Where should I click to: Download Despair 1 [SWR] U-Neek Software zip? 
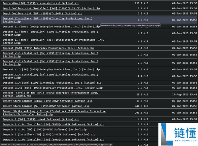41,119
